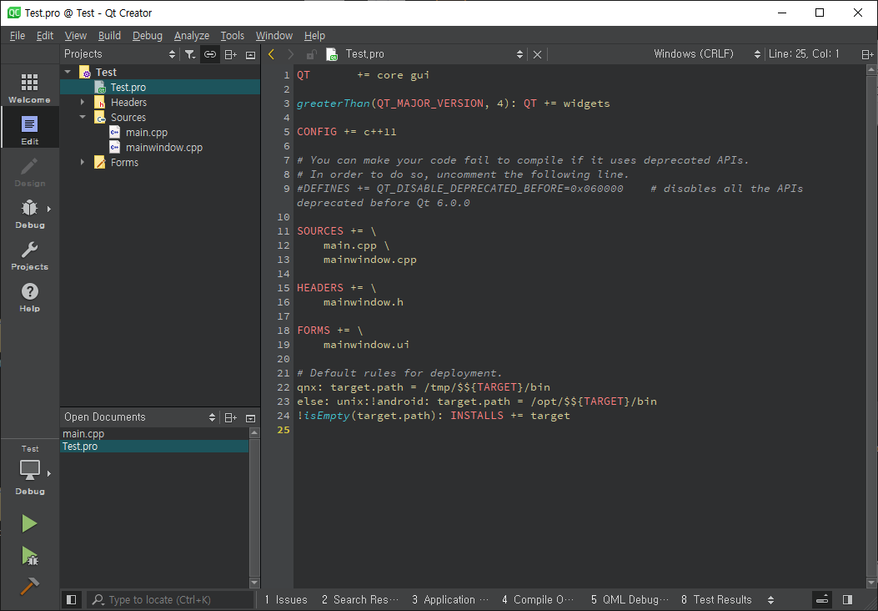Toggle synchronize with editor link icon
The image size is (878, 611).
pyautogui.click(x=210, y=54)
